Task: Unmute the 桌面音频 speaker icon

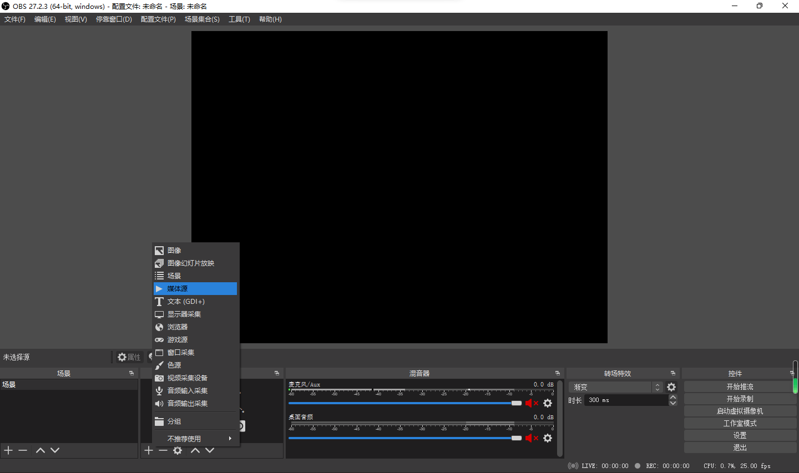Action: pos(532,438)
